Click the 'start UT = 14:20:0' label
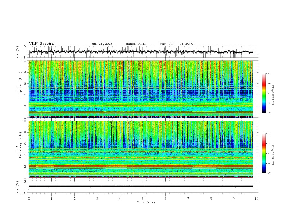 (176, 44)
